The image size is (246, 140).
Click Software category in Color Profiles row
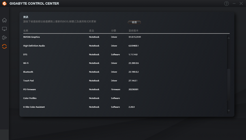click(115, 98)
